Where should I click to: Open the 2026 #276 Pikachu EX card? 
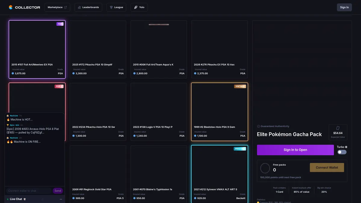[219, 49]
